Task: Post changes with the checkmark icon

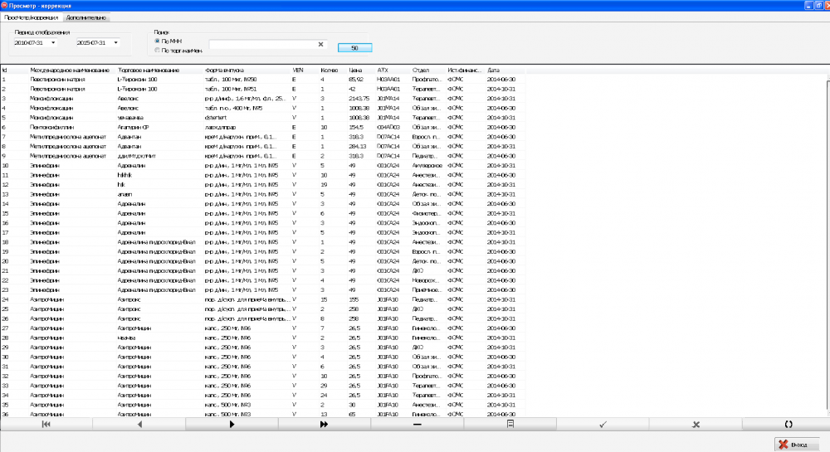Action: (x=603, y=424)
